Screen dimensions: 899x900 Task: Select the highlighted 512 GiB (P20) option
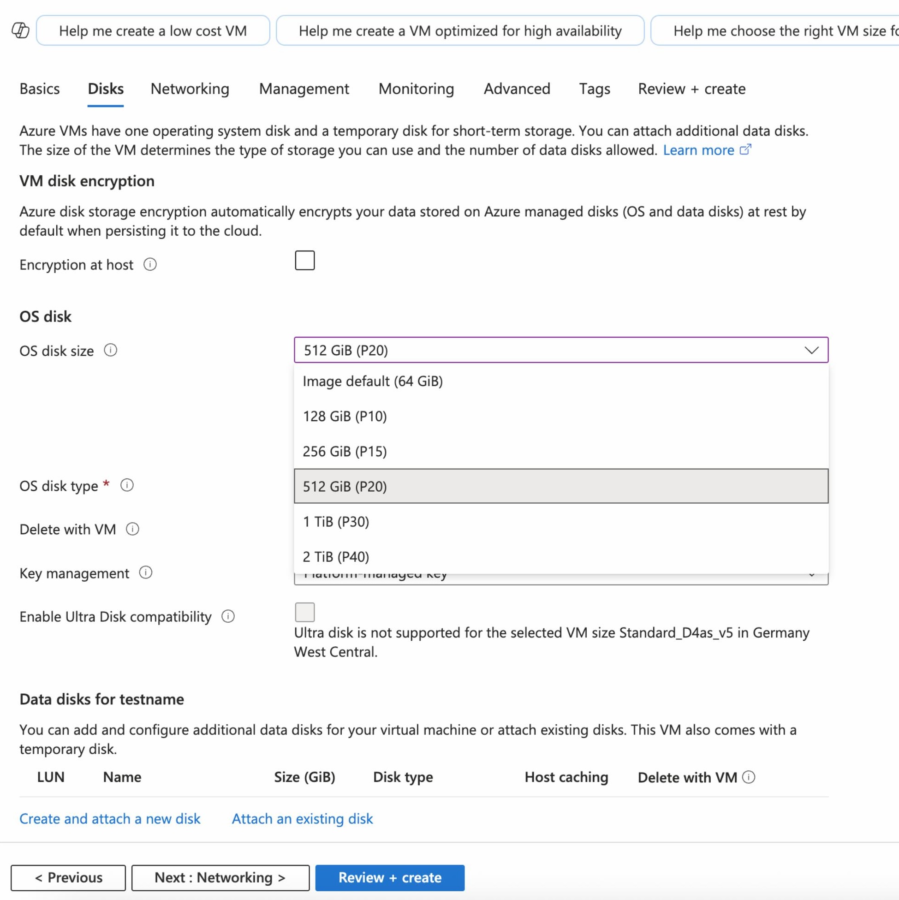click(561, 486)
